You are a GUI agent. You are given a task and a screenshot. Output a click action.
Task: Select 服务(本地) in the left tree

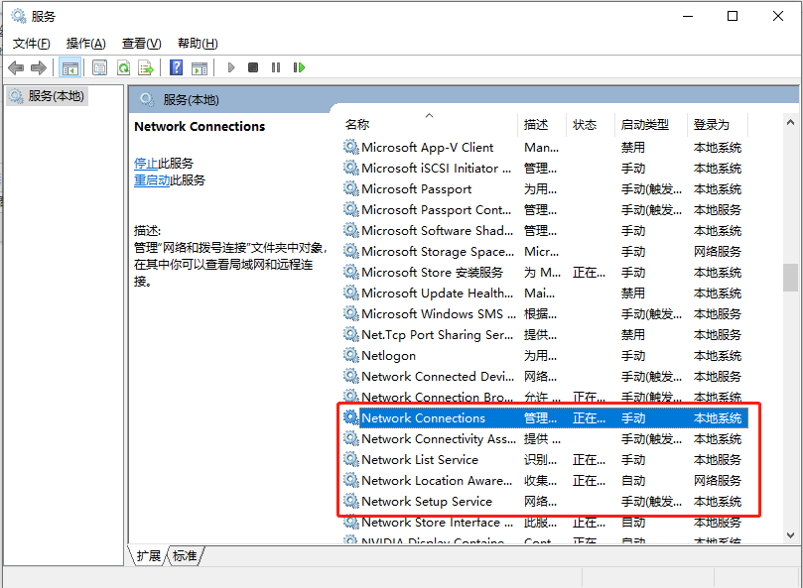pos(47,96)
